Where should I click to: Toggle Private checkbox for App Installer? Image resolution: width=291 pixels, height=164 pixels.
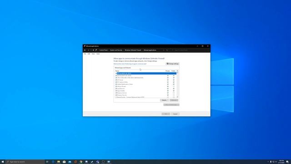[168, 91]
